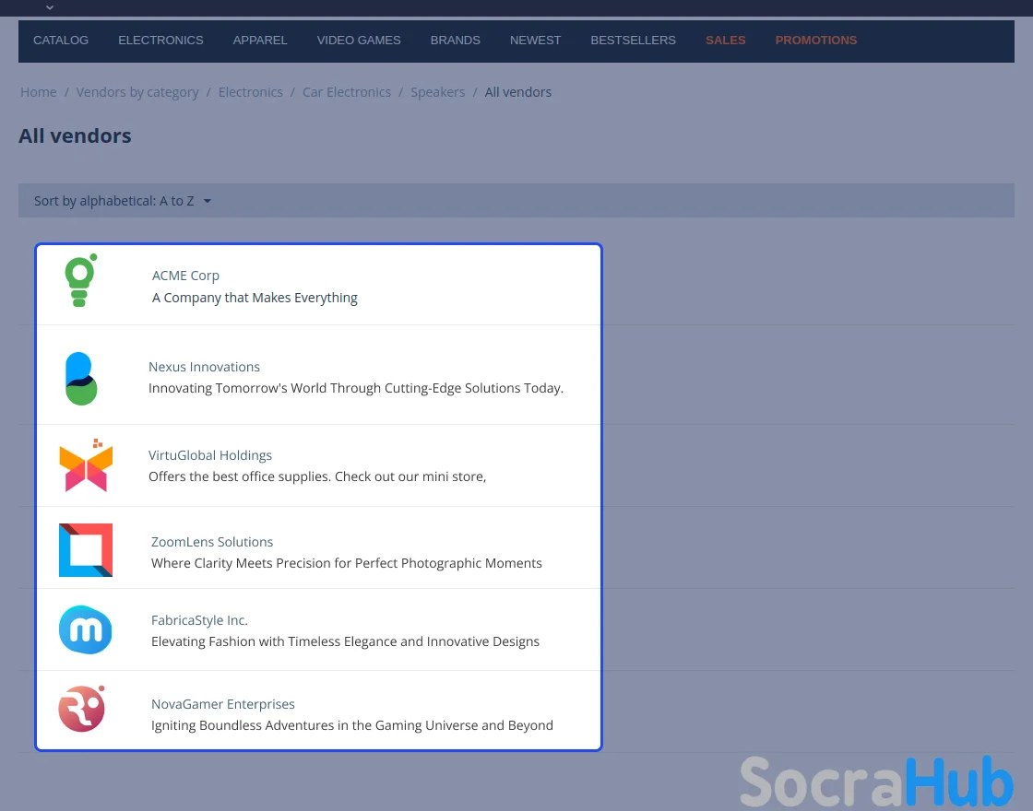Click the Home breadcrumb link
Image resolution: width=1033 pixels, height=811 pixels.
(x=39, y=92)
